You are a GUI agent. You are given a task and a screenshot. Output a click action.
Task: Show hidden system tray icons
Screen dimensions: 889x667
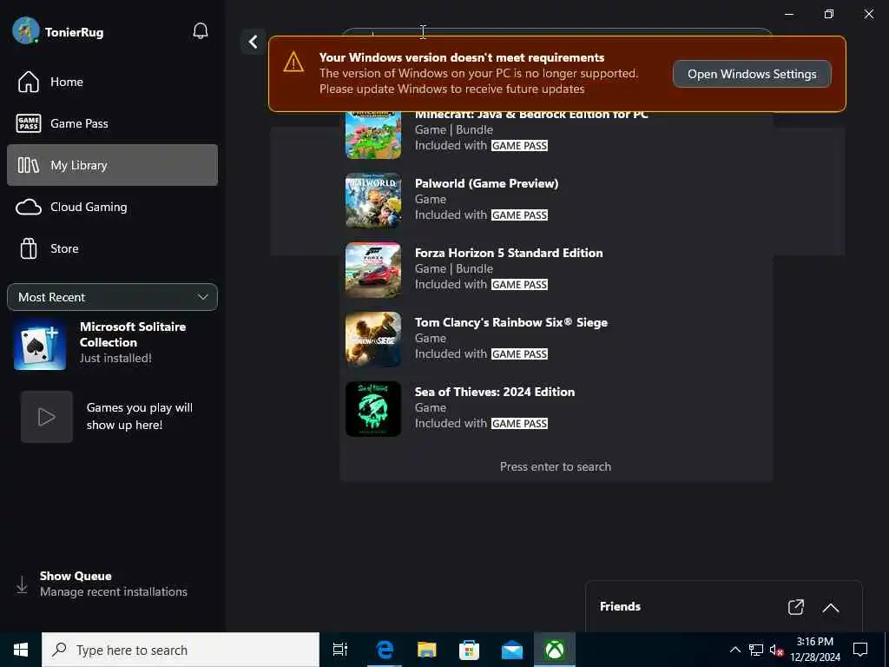734,650
